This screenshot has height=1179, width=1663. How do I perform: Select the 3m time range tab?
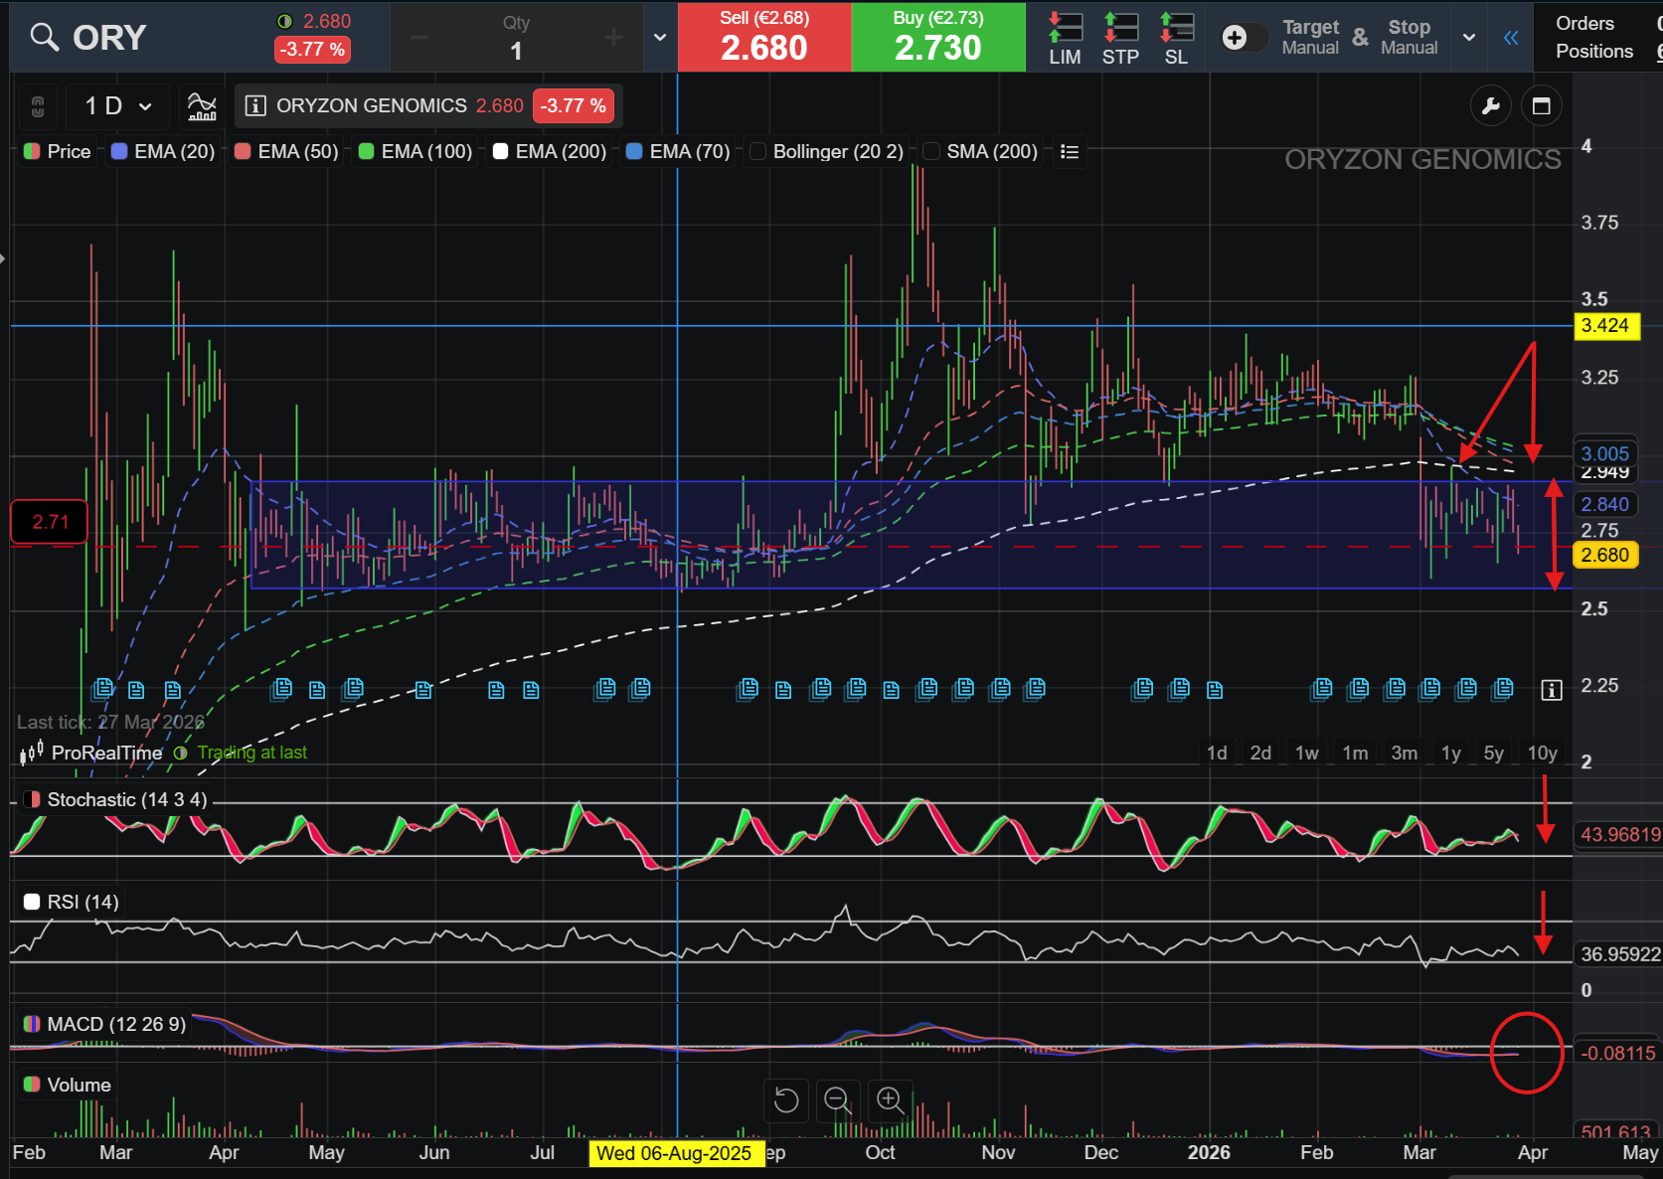pos(1404,753)
